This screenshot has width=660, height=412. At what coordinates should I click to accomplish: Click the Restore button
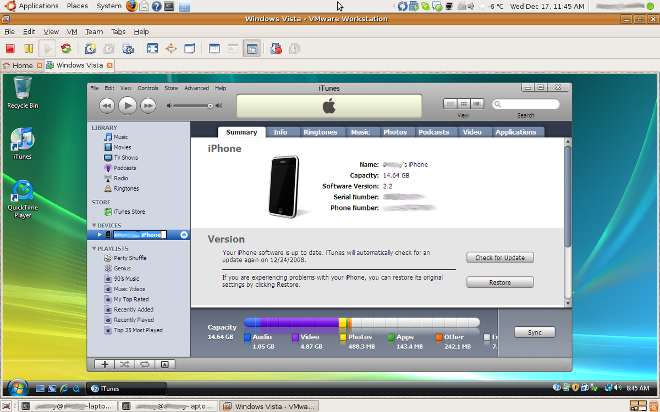click(500, 282)
